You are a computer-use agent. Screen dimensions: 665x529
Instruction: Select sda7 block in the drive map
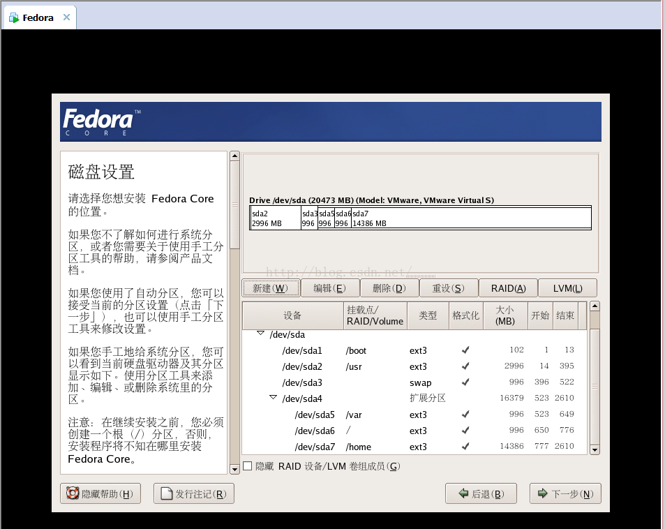click(471, 218)
